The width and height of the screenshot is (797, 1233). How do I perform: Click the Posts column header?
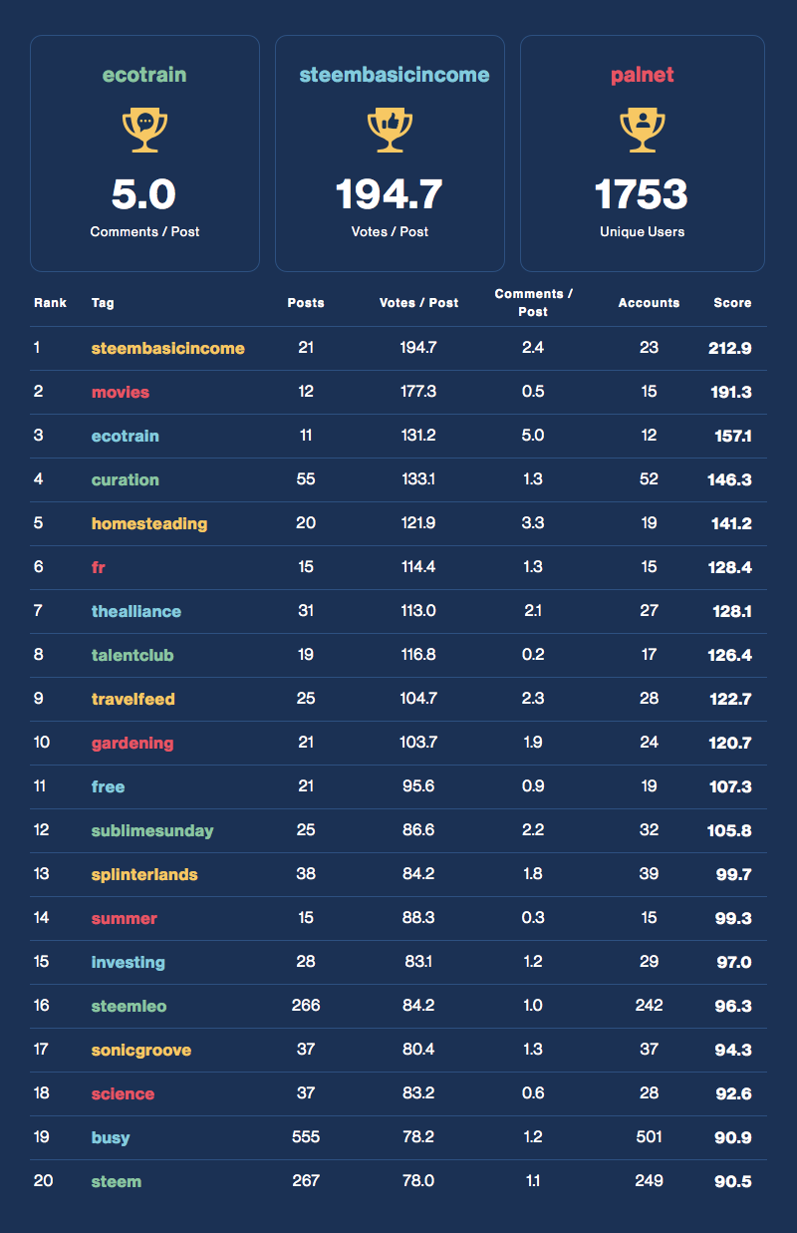(x=306, y=303)
